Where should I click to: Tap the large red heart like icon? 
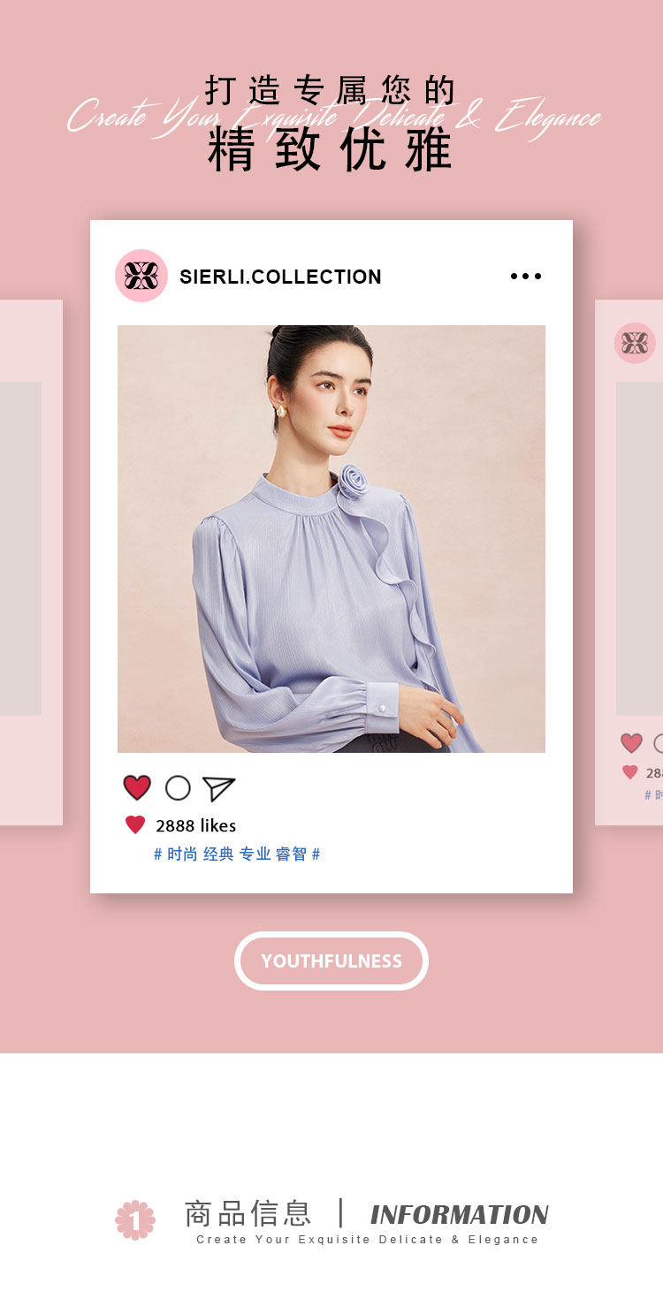pos(137,787)
